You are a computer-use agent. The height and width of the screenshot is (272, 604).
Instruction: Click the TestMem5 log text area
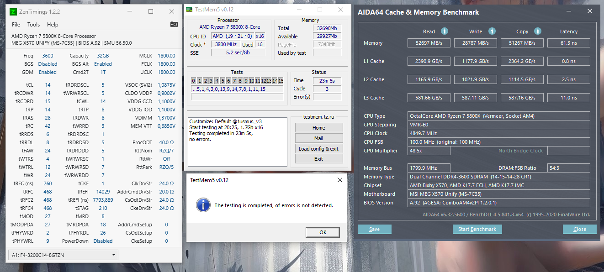238,141
